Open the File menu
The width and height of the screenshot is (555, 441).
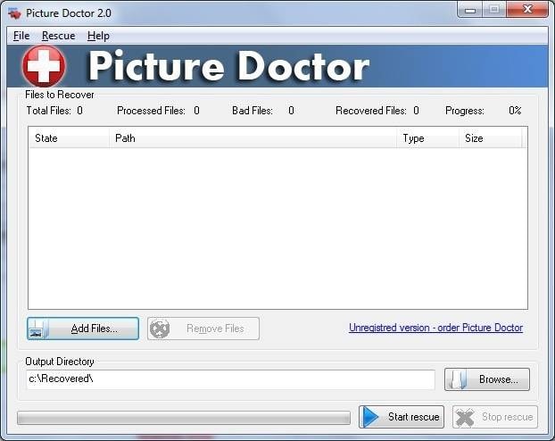[21, 36]
